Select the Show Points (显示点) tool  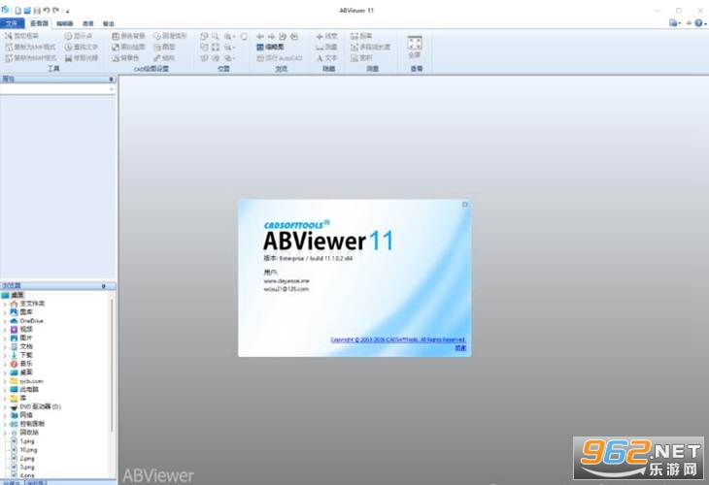tap(79, 36)
